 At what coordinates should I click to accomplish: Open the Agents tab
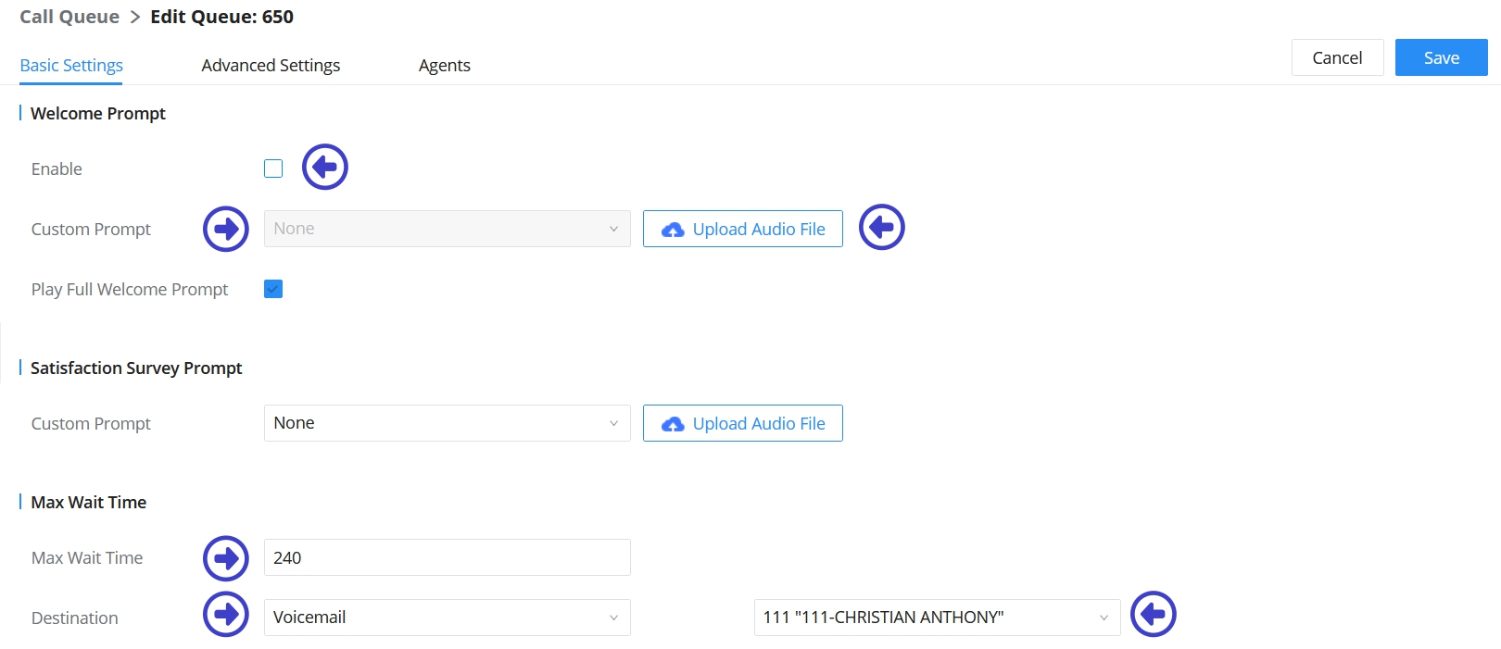(445, 66)
